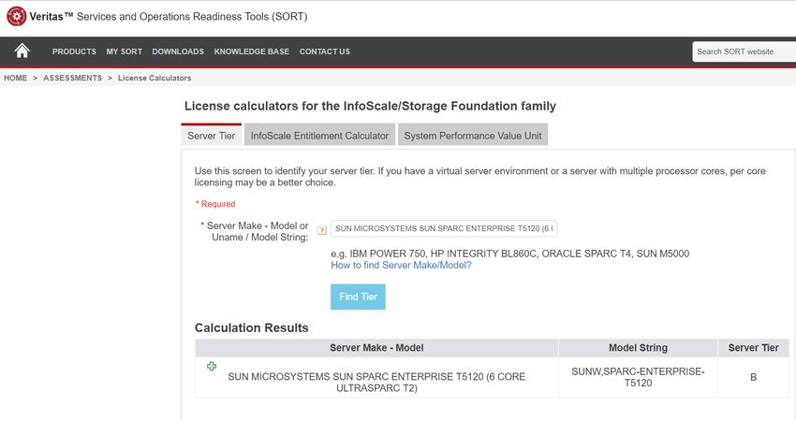Select the Server Tier value B cell
The height and width of the screenshot is (421, 796).
(753, 377)
